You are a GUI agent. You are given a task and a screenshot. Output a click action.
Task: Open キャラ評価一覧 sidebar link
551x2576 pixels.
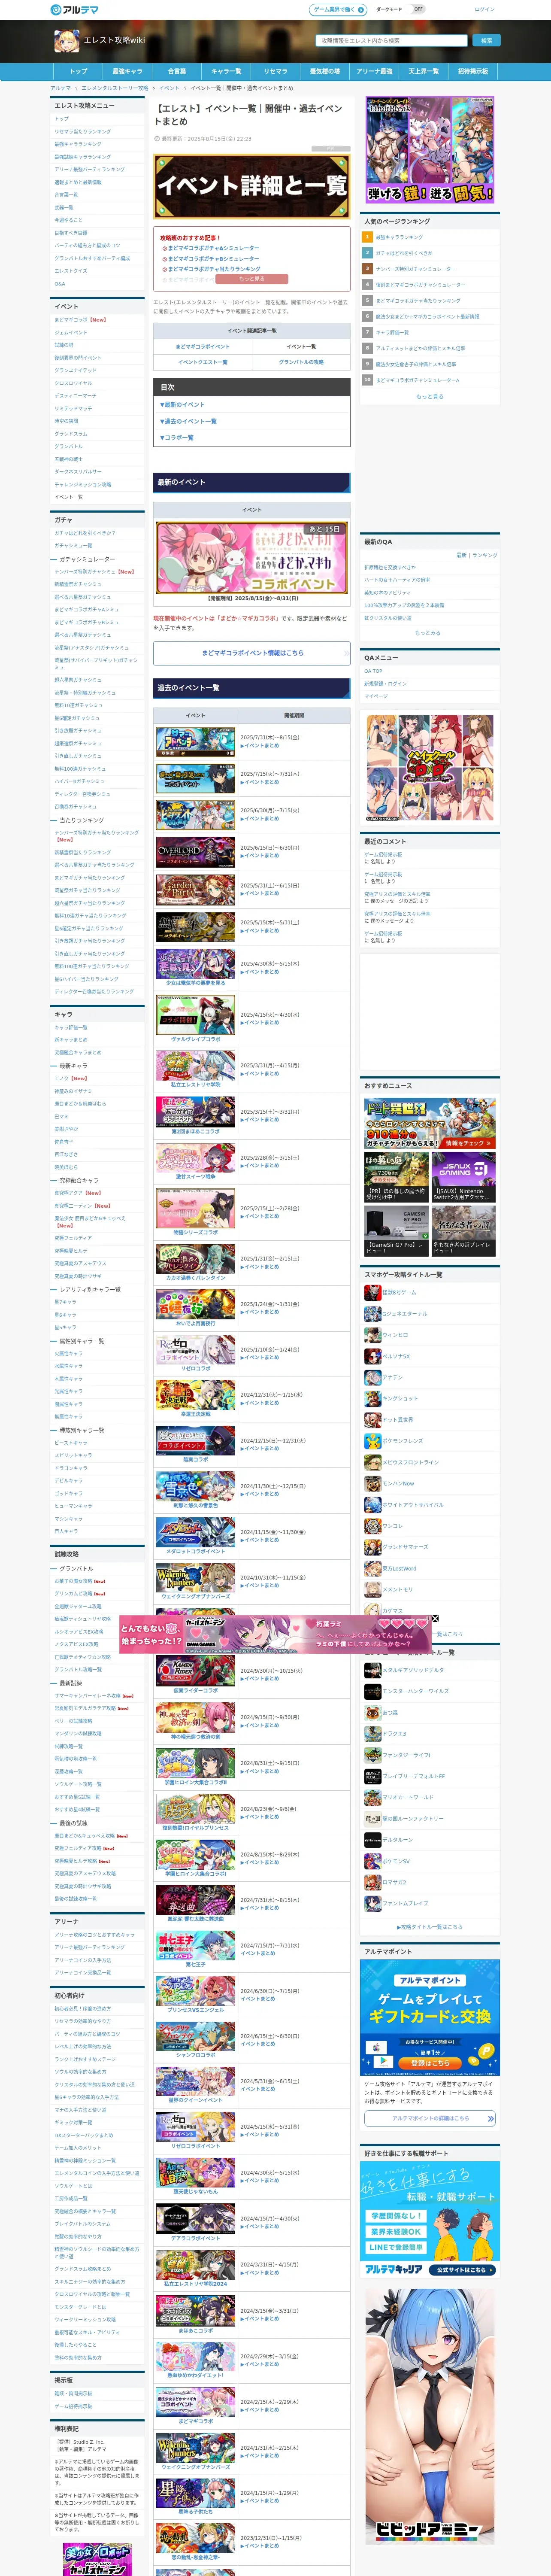71,1027
